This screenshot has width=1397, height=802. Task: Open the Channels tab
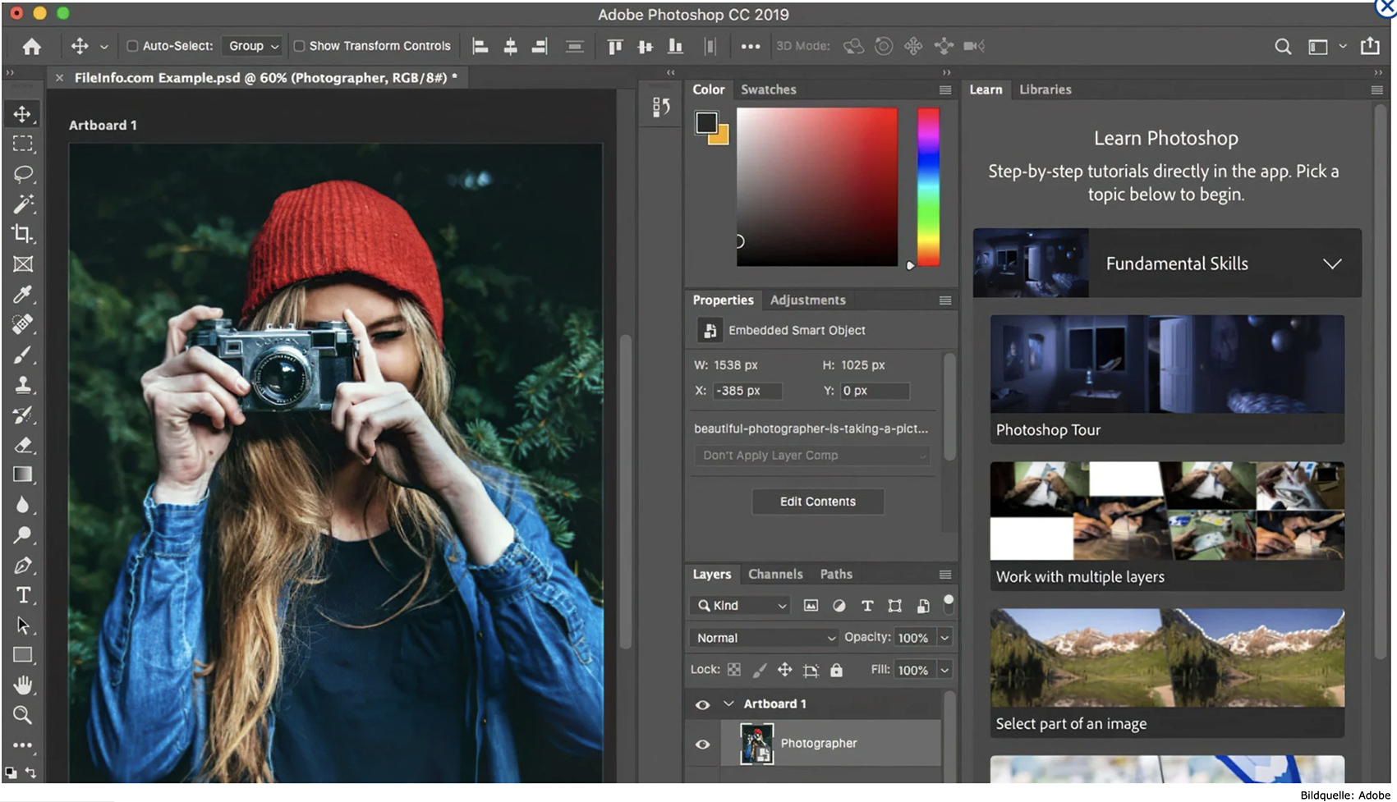click(x=775, y=574)
